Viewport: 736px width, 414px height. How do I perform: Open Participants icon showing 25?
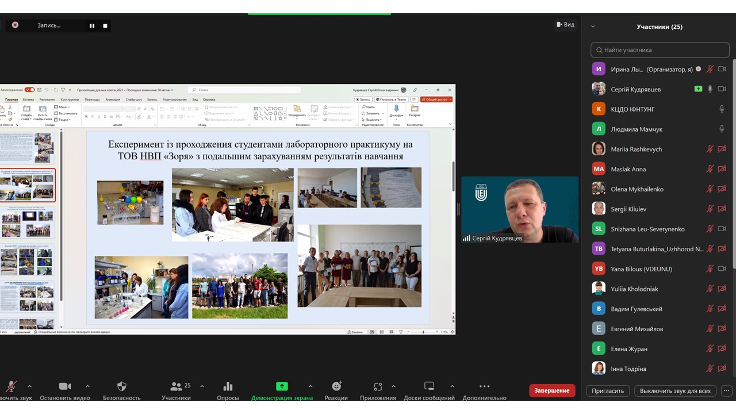tap(176, 386)
